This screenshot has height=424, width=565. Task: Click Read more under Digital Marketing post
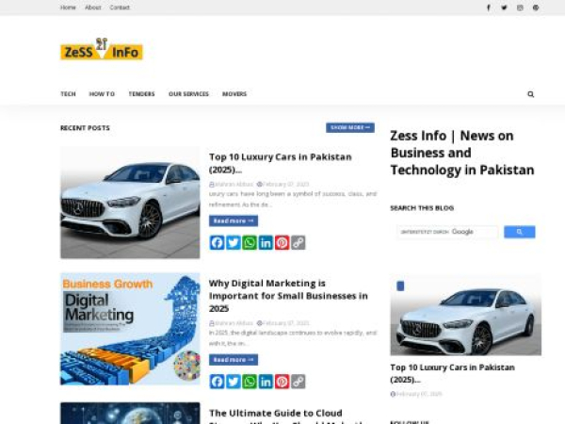234,360
